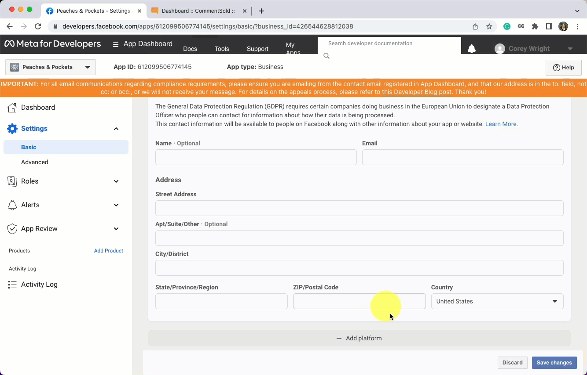Click the notifications bell icon
The height and width of the screenshot is (375, 587).
point(471,49)
